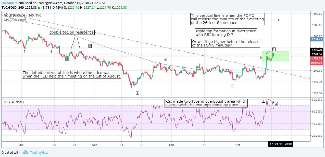Open the TradingView link beside the logo
The image size is (325, 157).
[39, 153]
